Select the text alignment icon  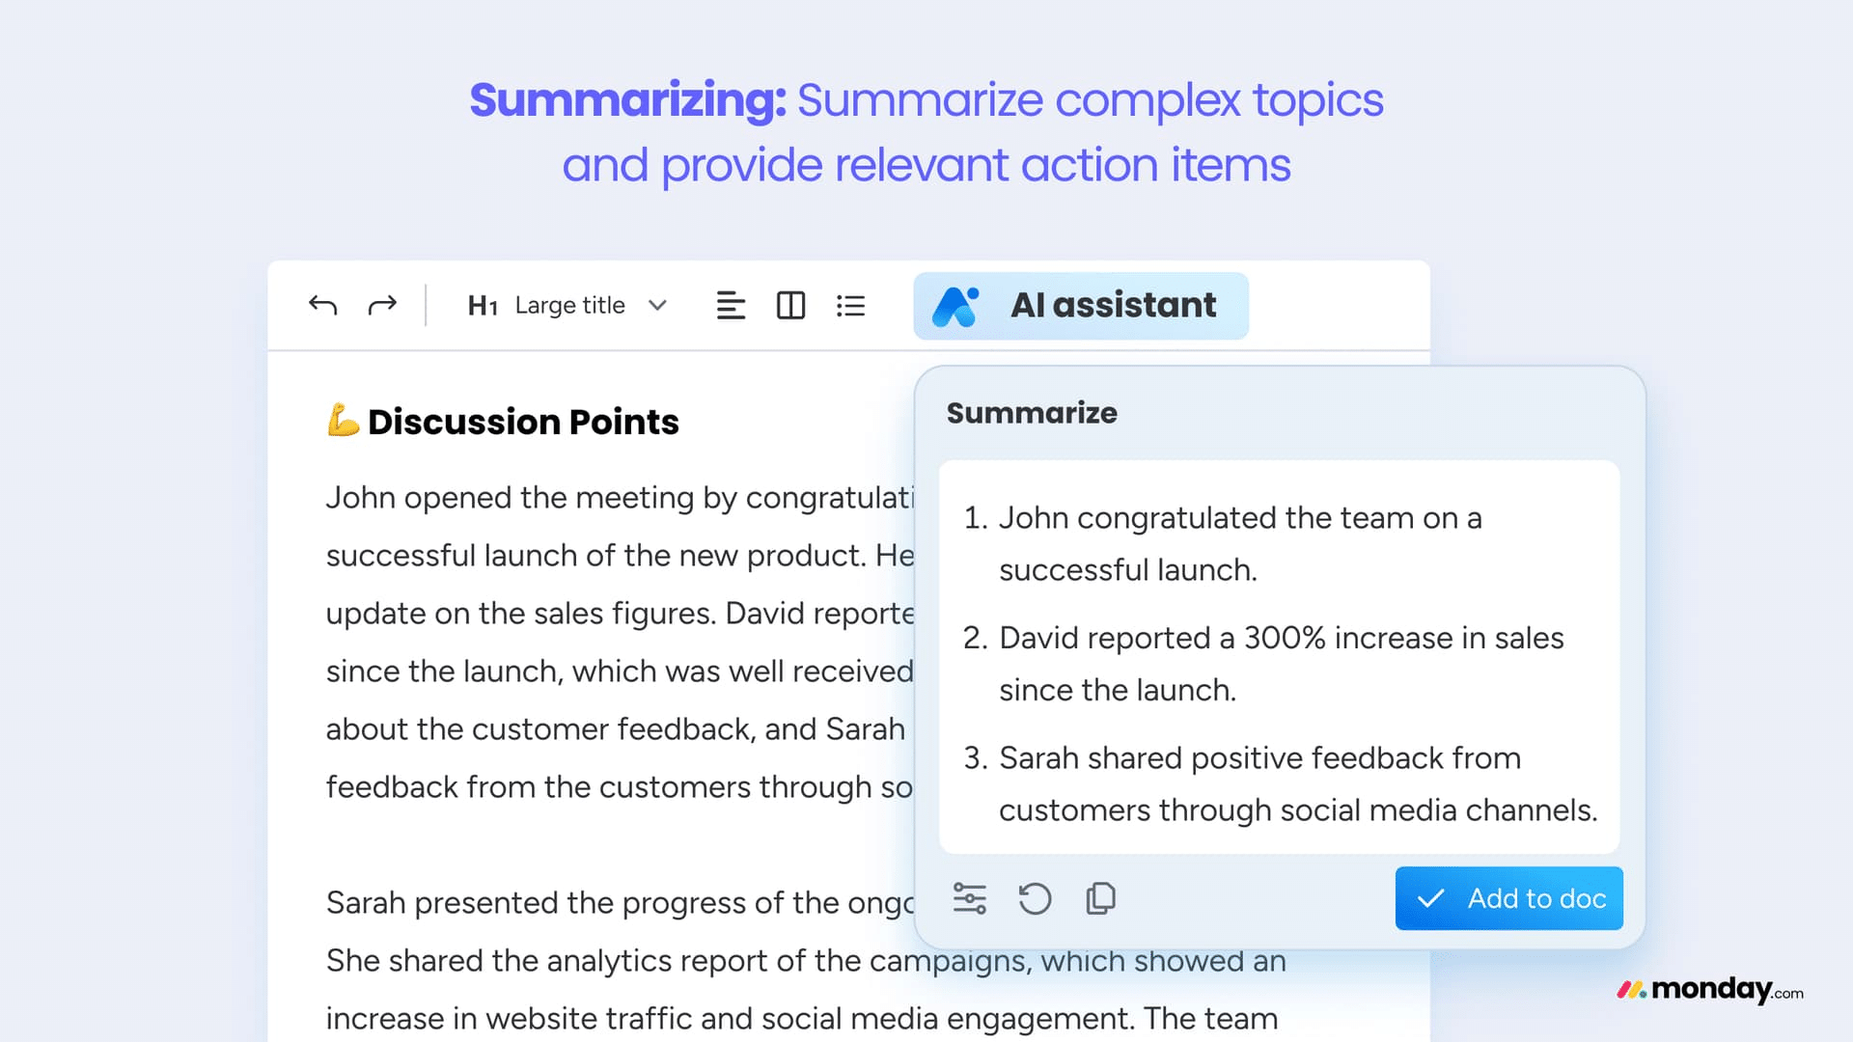[731, 306]
